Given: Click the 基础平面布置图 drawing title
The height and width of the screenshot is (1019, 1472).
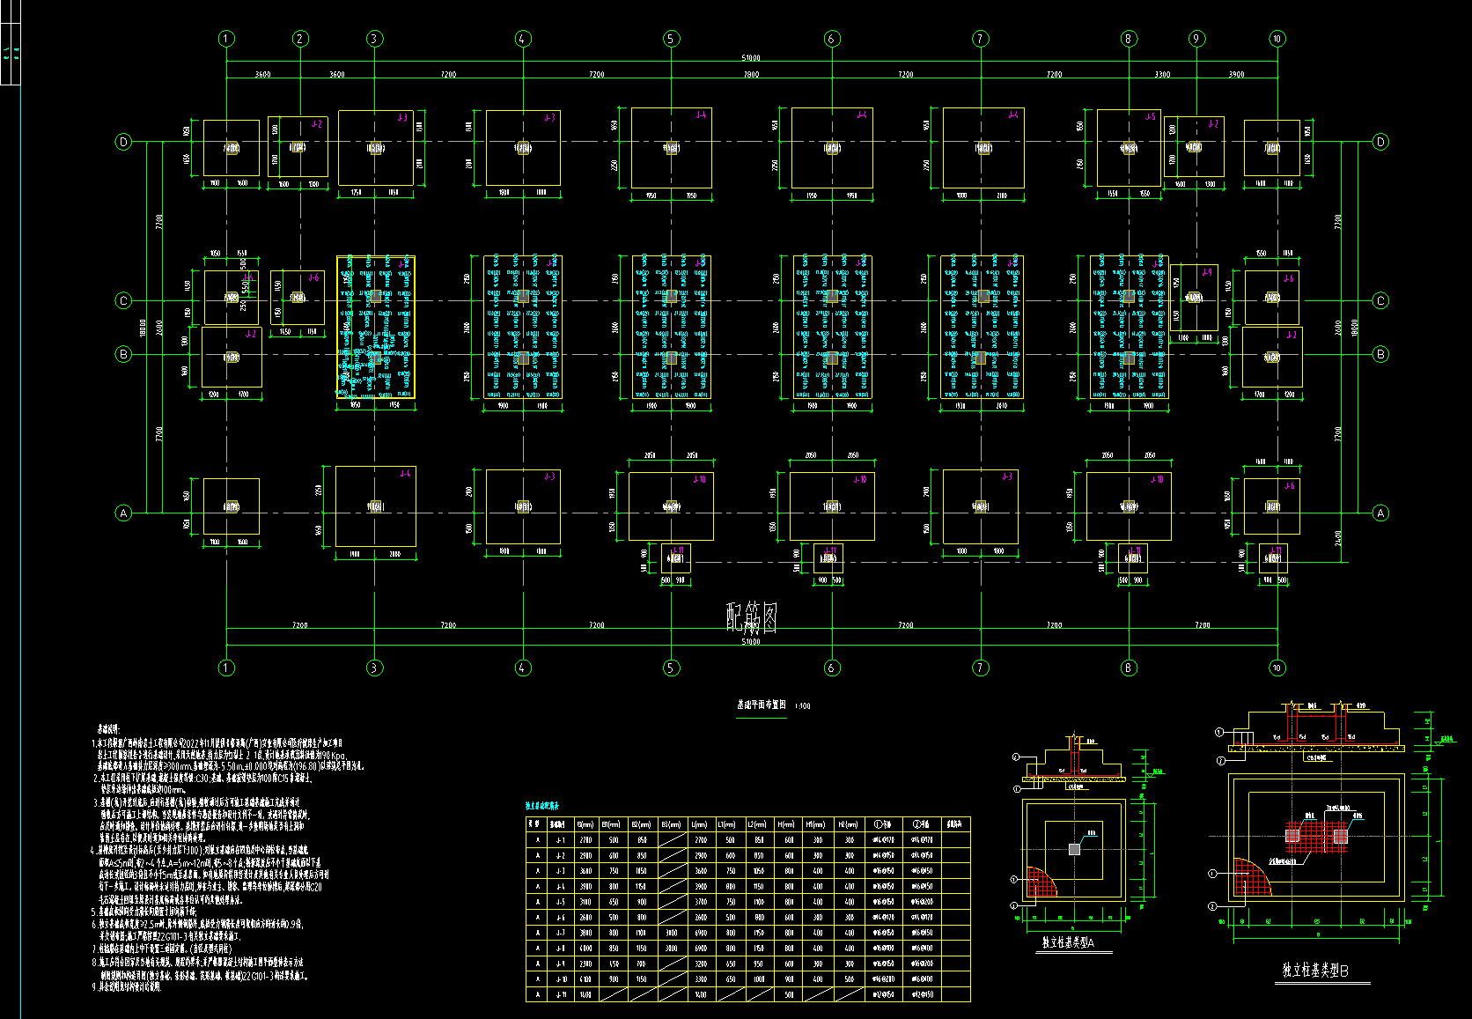Looking at the screenshot, I should [x=762, y=705].
